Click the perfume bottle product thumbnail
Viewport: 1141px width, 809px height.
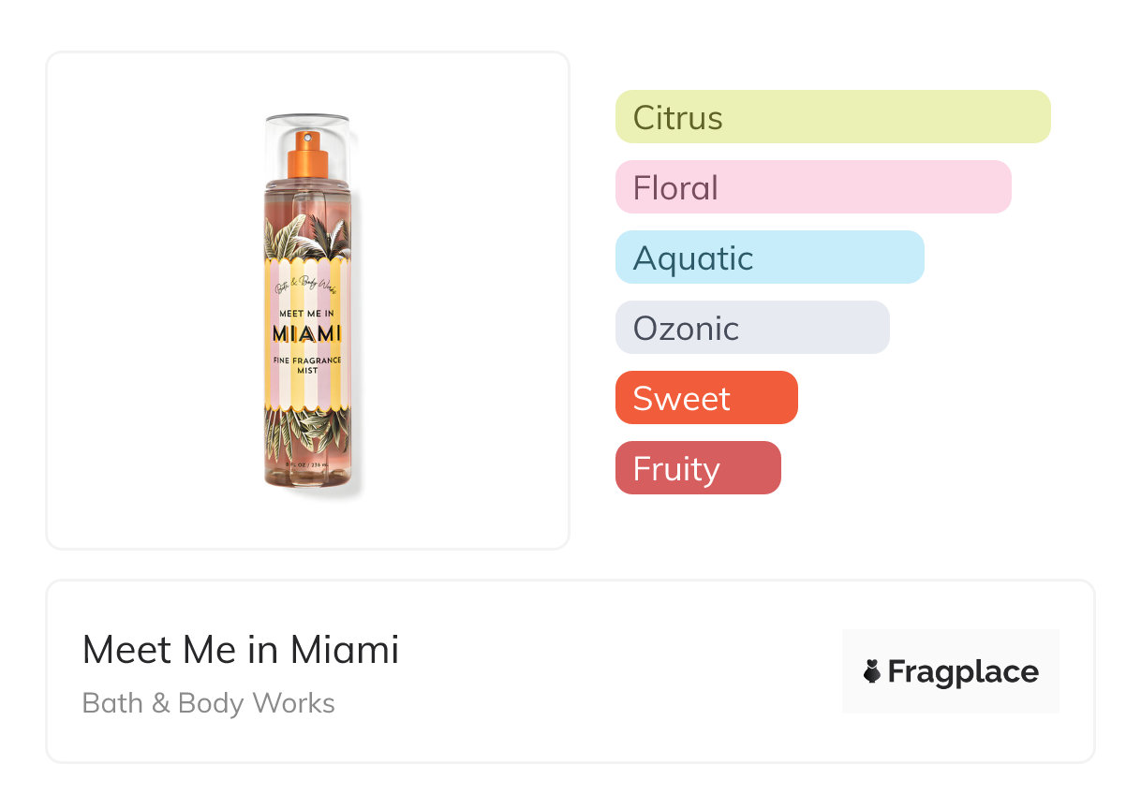[x=307, y=300]
